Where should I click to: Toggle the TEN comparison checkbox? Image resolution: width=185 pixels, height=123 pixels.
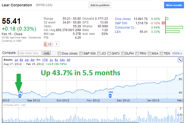(161, 54)
